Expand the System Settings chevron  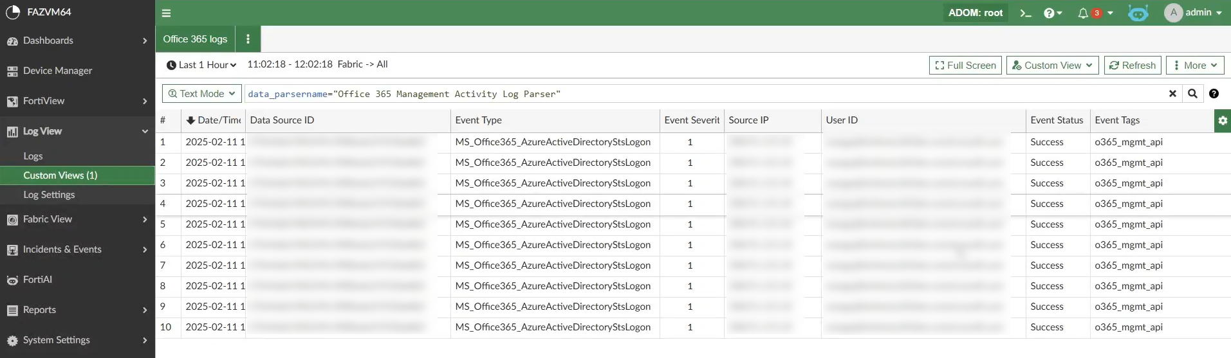145,341
